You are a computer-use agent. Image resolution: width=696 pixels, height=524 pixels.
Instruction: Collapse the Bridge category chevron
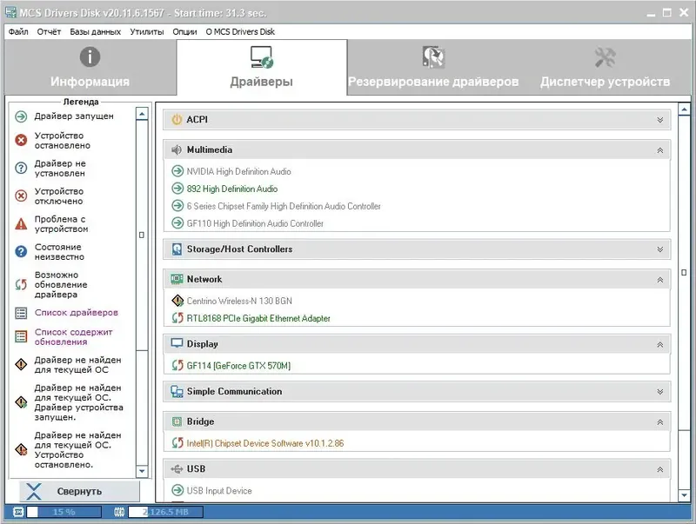tap(660, 422)
